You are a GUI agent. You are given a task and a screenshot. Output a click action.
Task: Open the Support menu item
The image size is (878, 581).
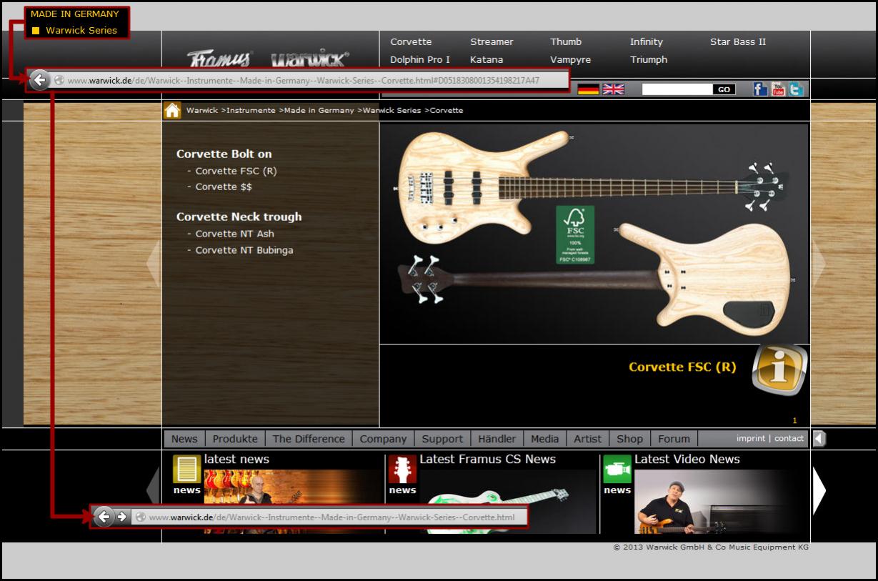442,439
